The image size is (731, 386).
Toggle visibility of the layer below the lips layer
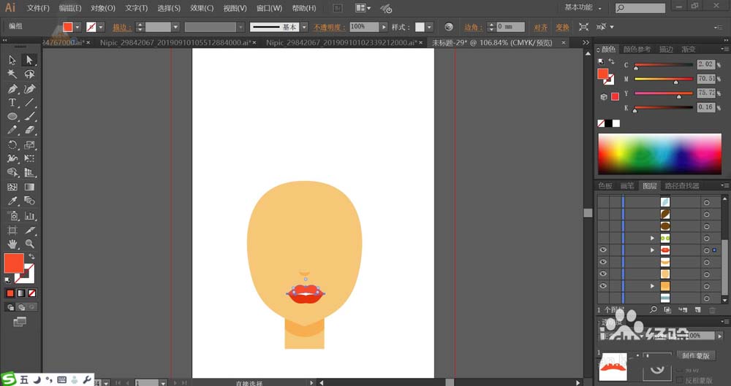(603, 262)
